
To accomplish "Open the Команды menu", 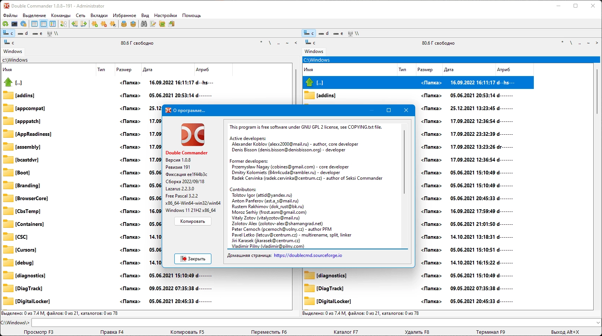I will click(61, 16).
